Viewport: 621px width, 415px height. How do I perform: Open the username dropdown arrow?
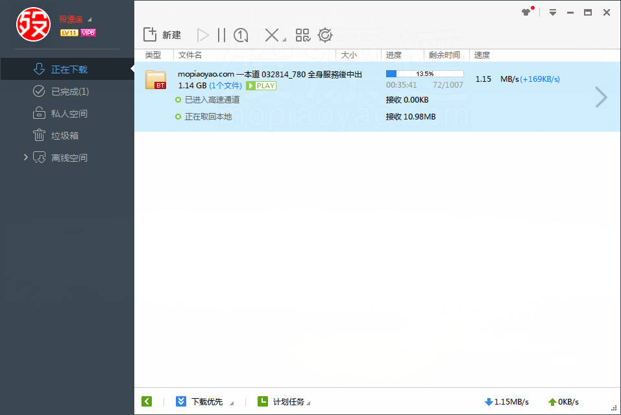tap(90, 19)
